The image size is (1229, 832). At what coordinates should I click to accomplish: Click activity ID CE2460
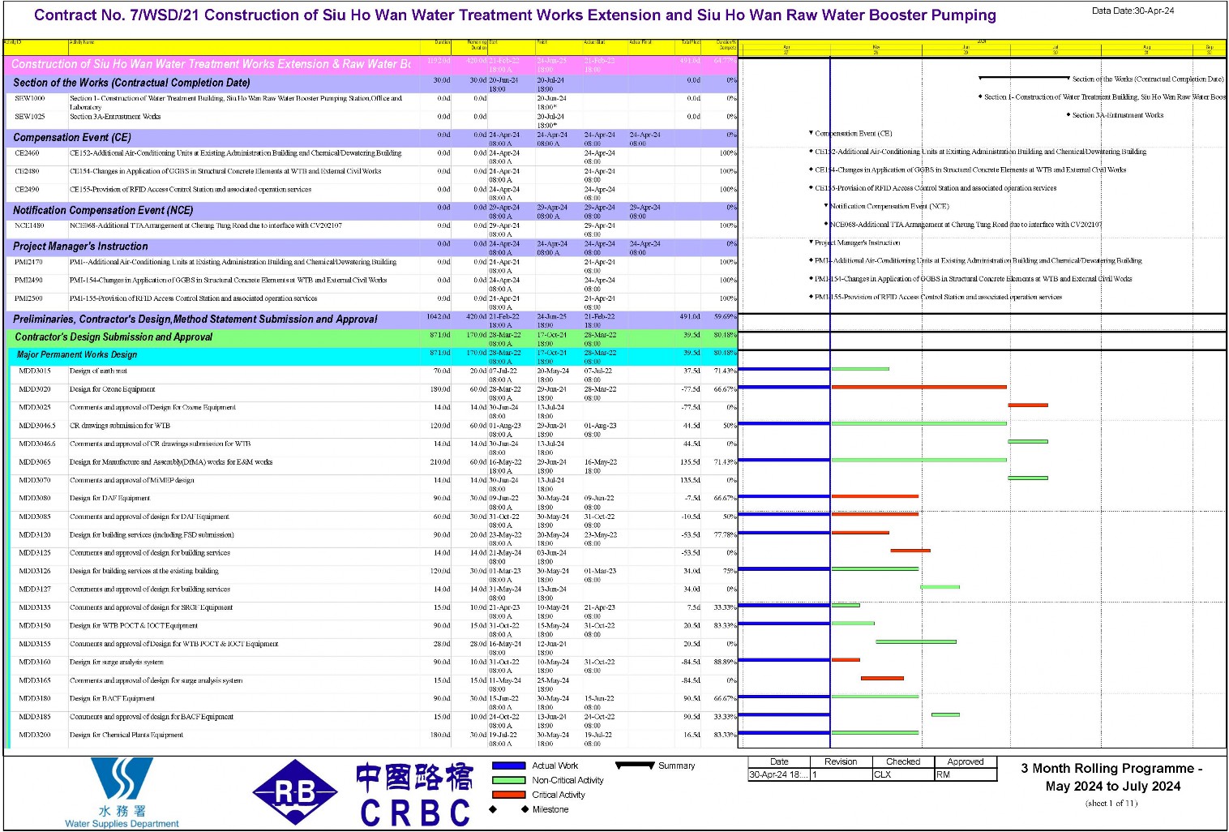pyautogui.click(x=27, y=153)
